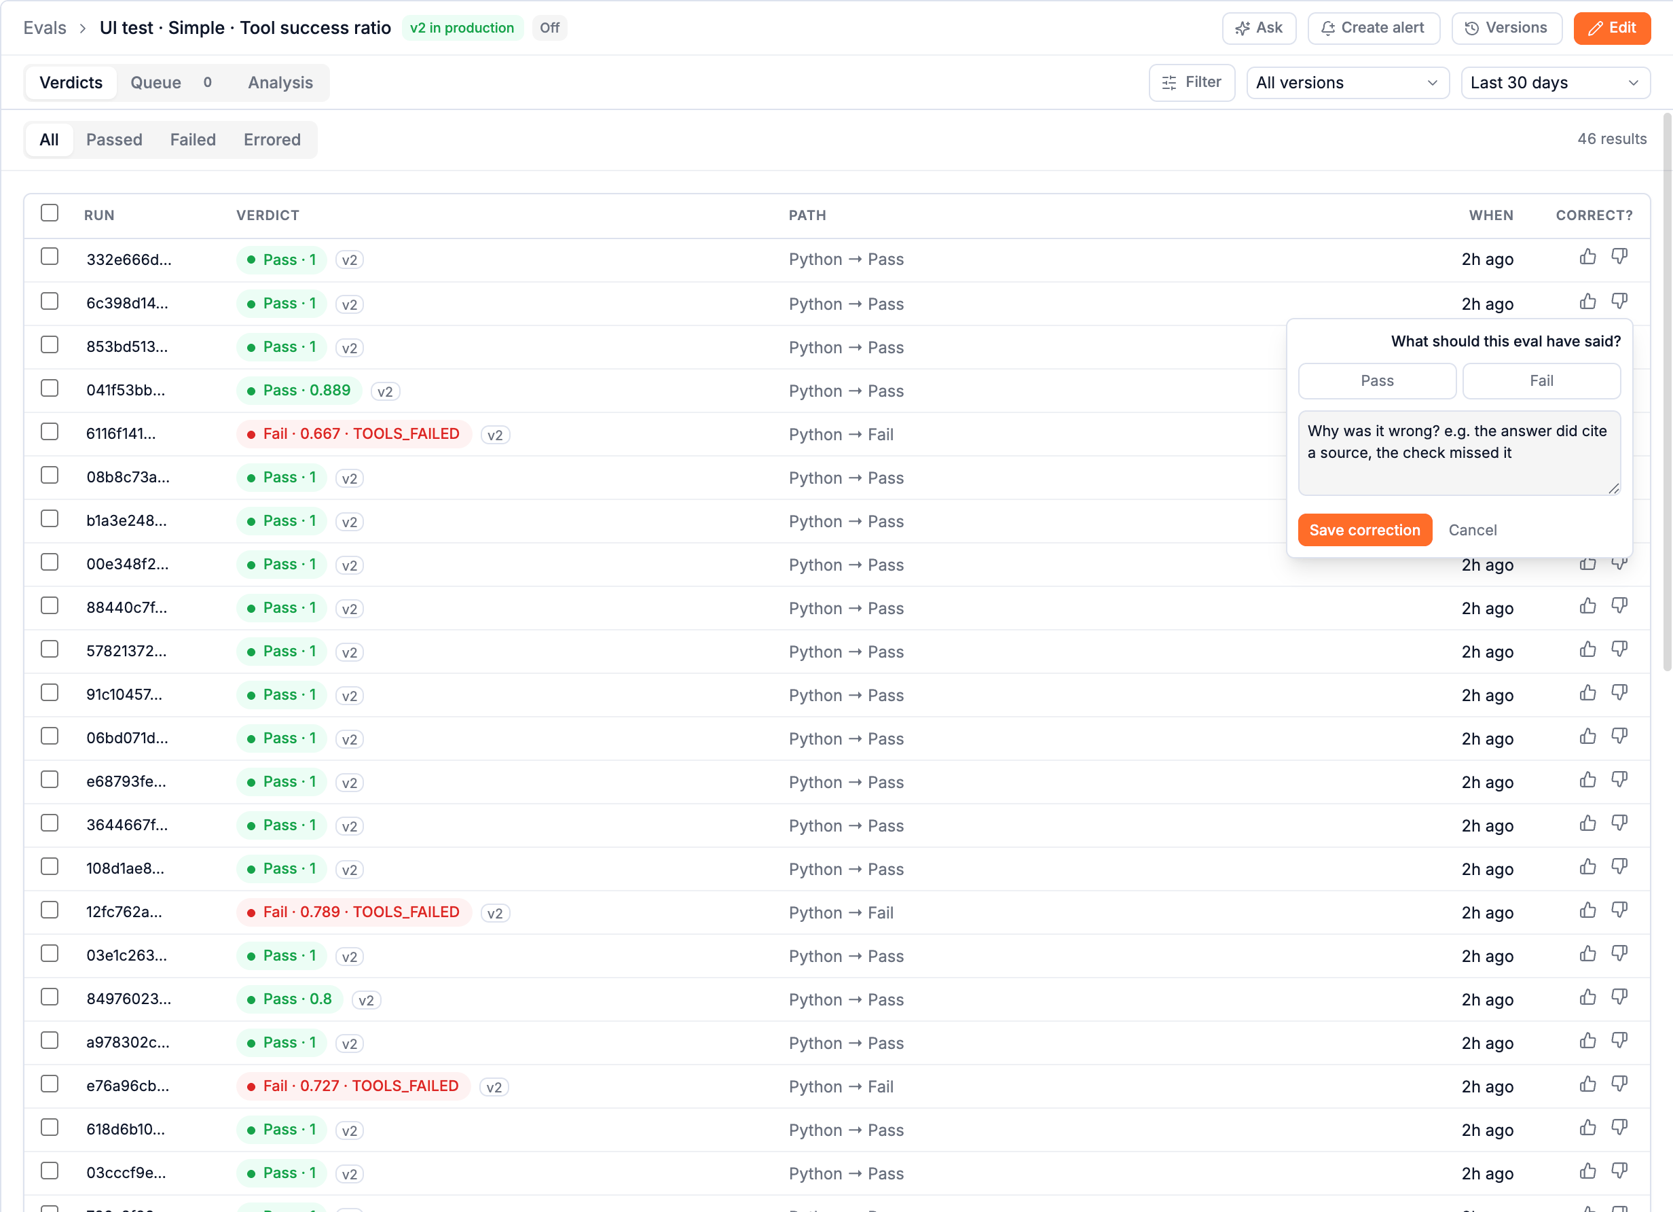Thumbs up the e76a96cb failed run
Viewport: 1673px width, 1212px height.
(1587, 1084)
